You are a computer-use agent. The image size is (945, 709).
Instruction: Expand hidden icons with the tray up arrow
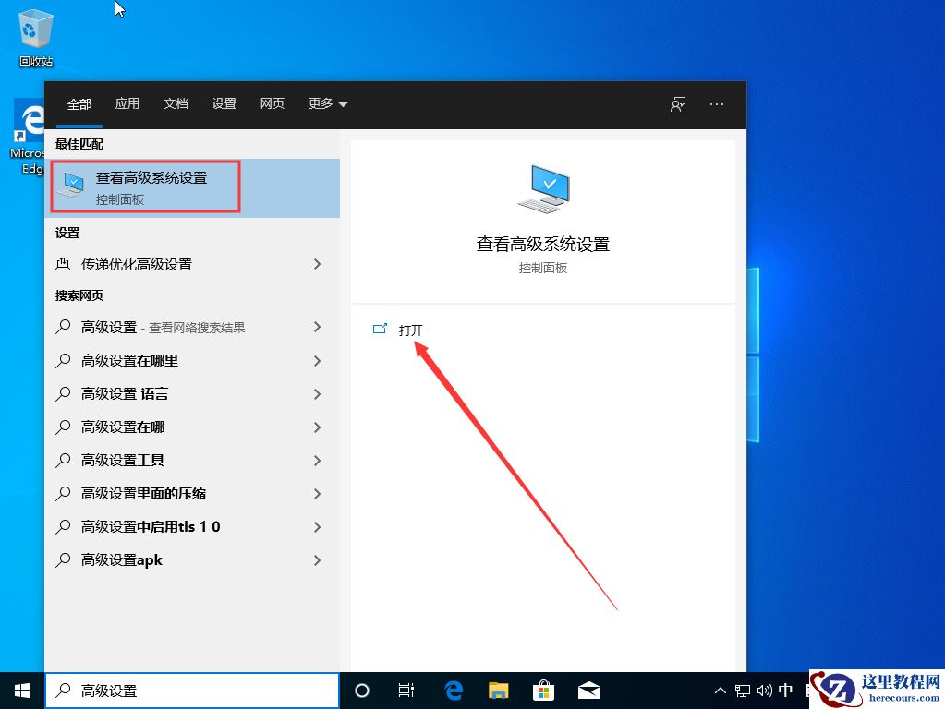click(x=720, y=690)
